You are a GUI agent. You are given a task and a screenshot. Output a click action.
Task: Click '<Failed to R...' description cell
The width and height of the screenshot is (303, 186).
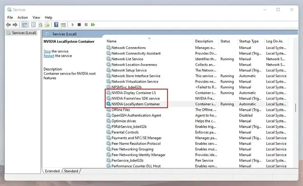(x=206, y=87)
